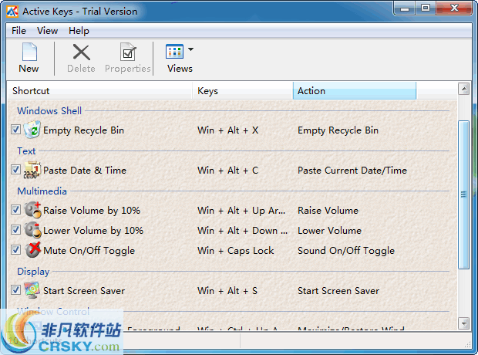This screenshot has width=478, height=355.
Task: Click the Win + Alt + X keys cell
Action: point(228,130)
